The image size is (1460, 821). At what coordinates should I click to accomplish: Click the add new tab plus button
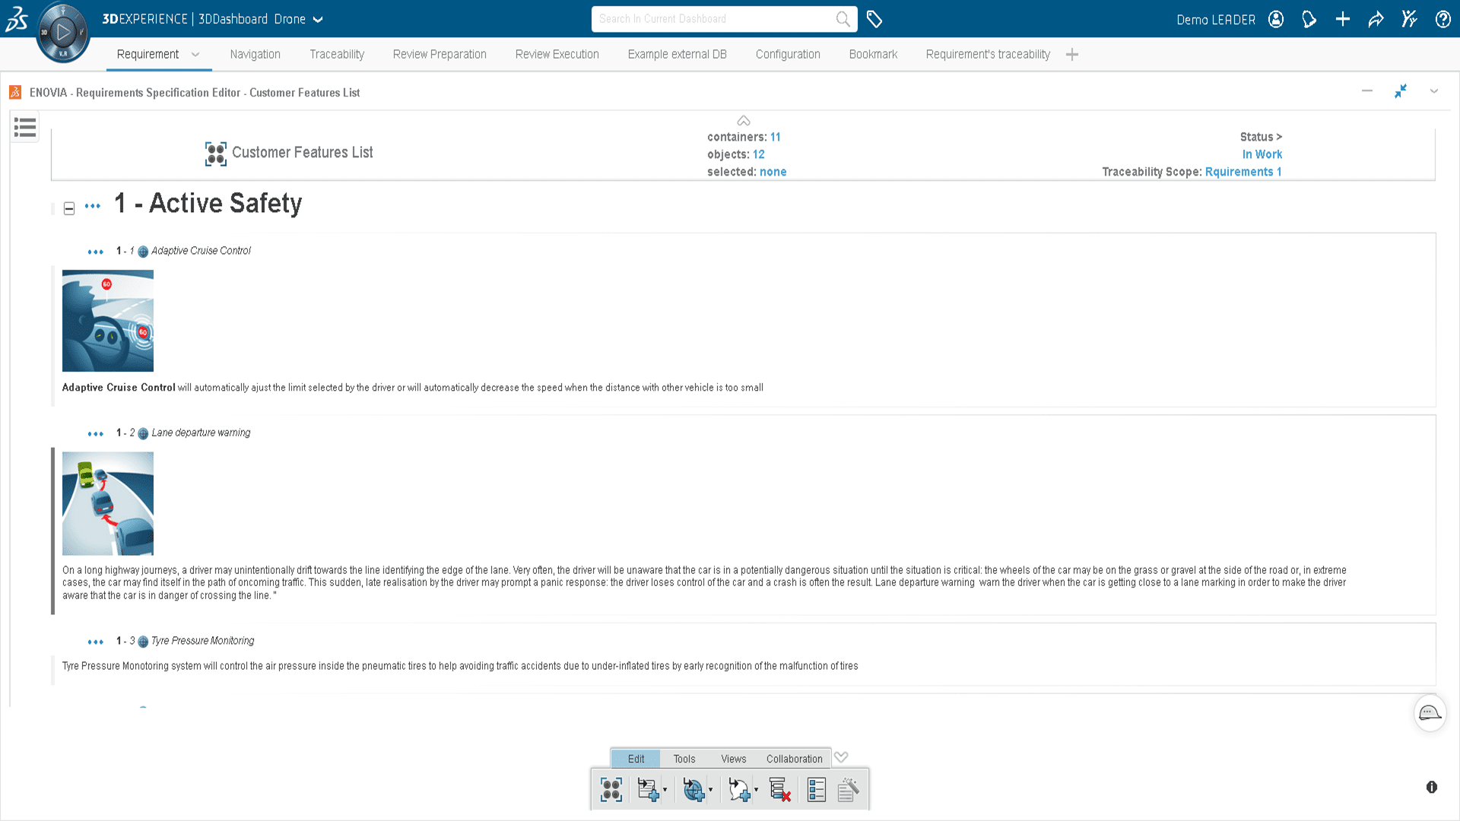pos(1072,54)
